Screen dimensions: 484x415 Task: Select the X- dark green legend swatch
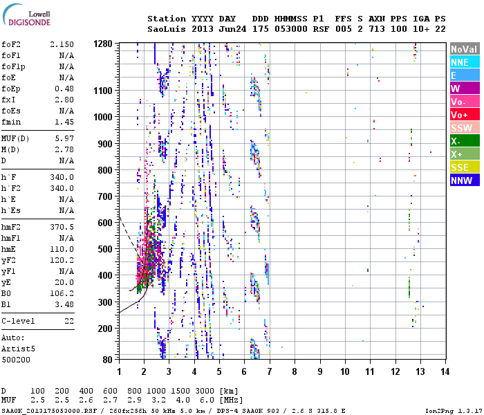point(465,141)
